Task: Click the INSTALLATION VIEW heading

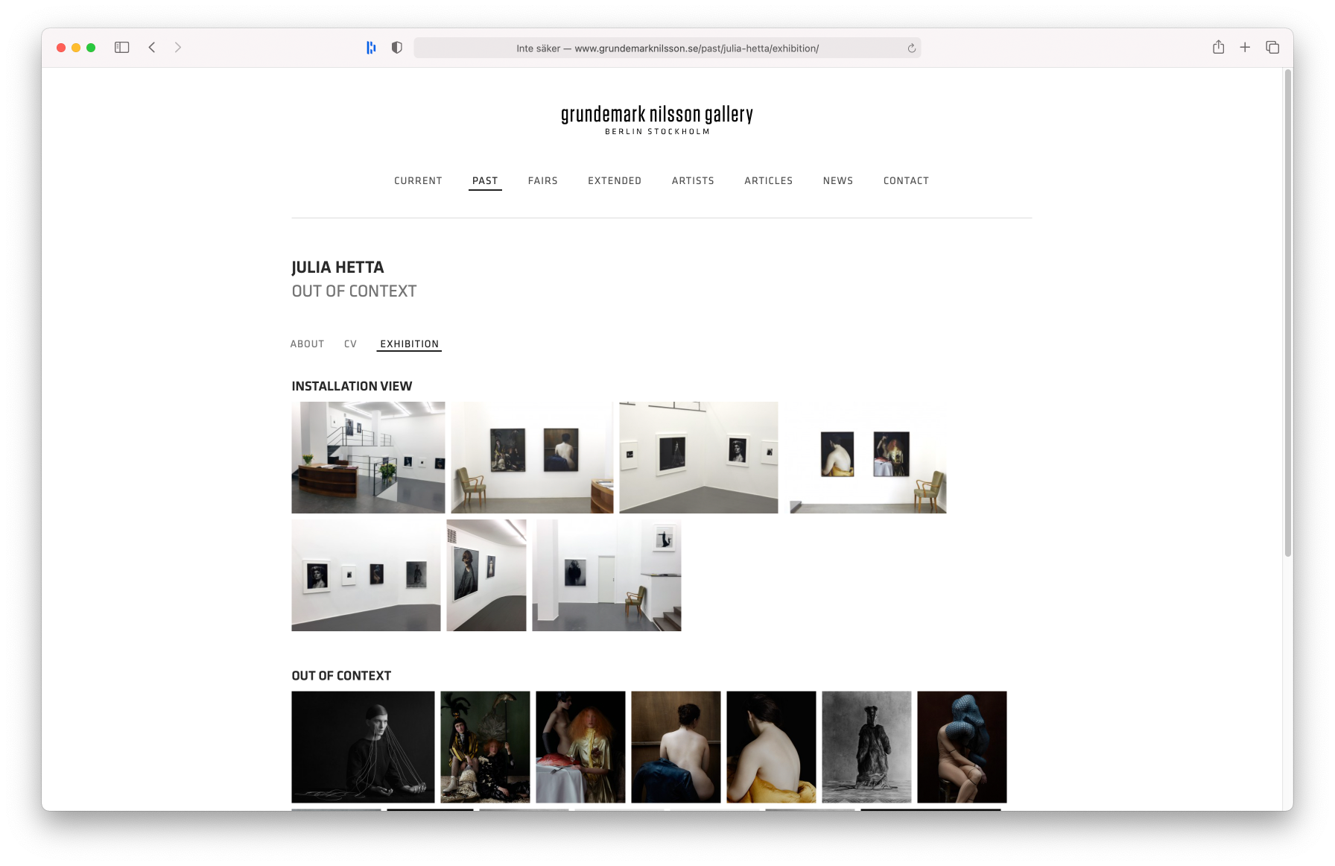Action: pos(352,386)
